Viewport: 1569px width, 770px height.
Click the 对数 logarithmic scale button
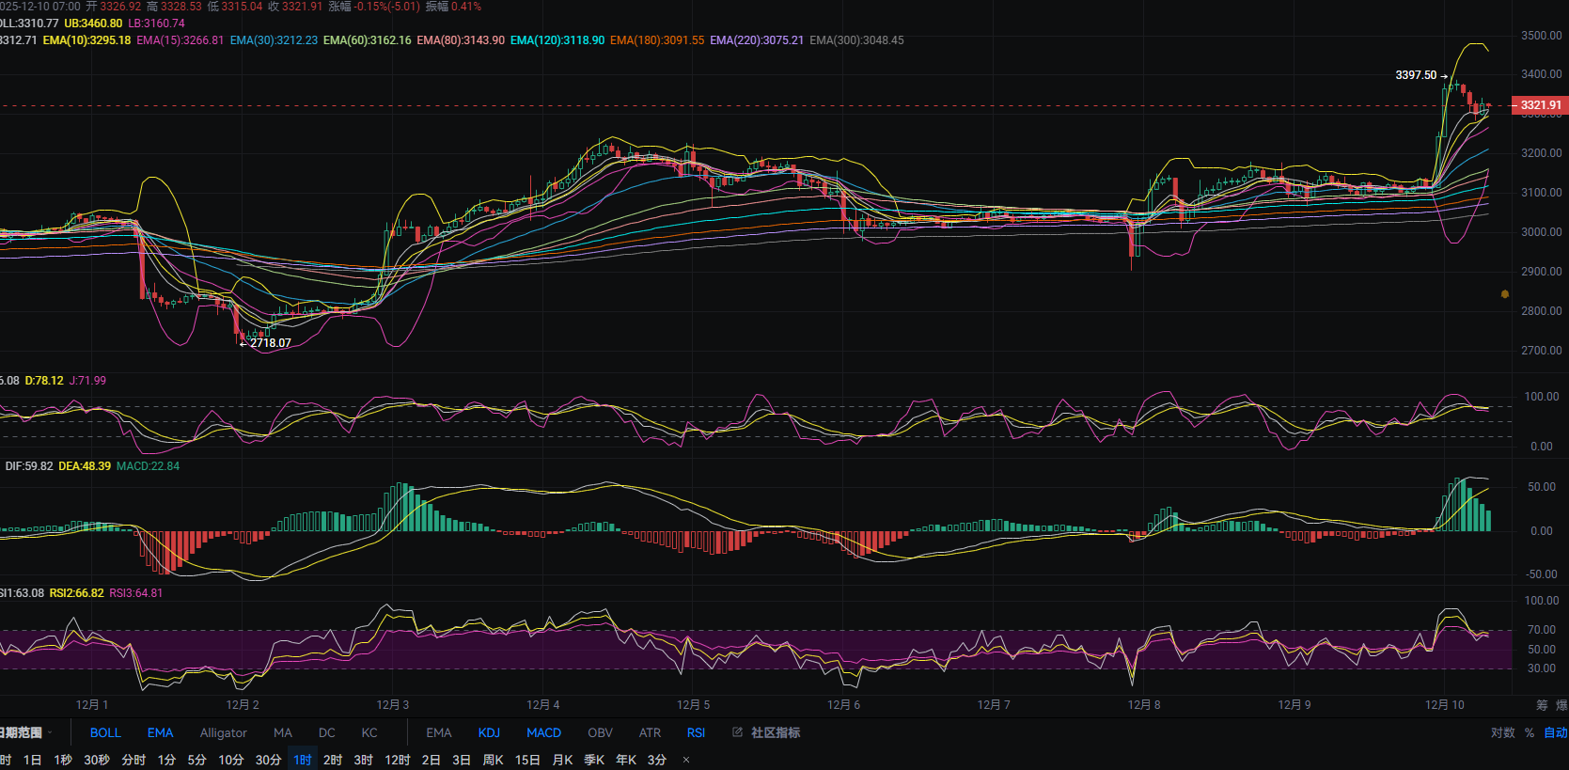pos(1502,732)
